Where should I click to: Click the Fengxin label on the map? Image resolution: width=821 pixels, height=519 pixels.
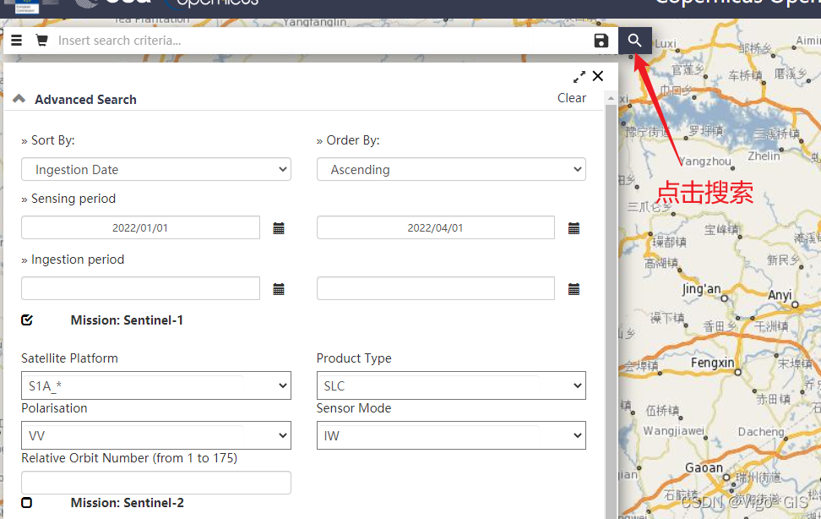[x=713, y=363]
